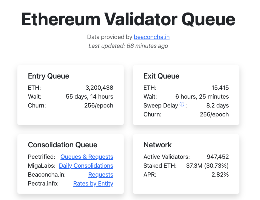Open MigaLabs Daily Consolidations link
Screen dimensions: 260x200
click(86, 166)
